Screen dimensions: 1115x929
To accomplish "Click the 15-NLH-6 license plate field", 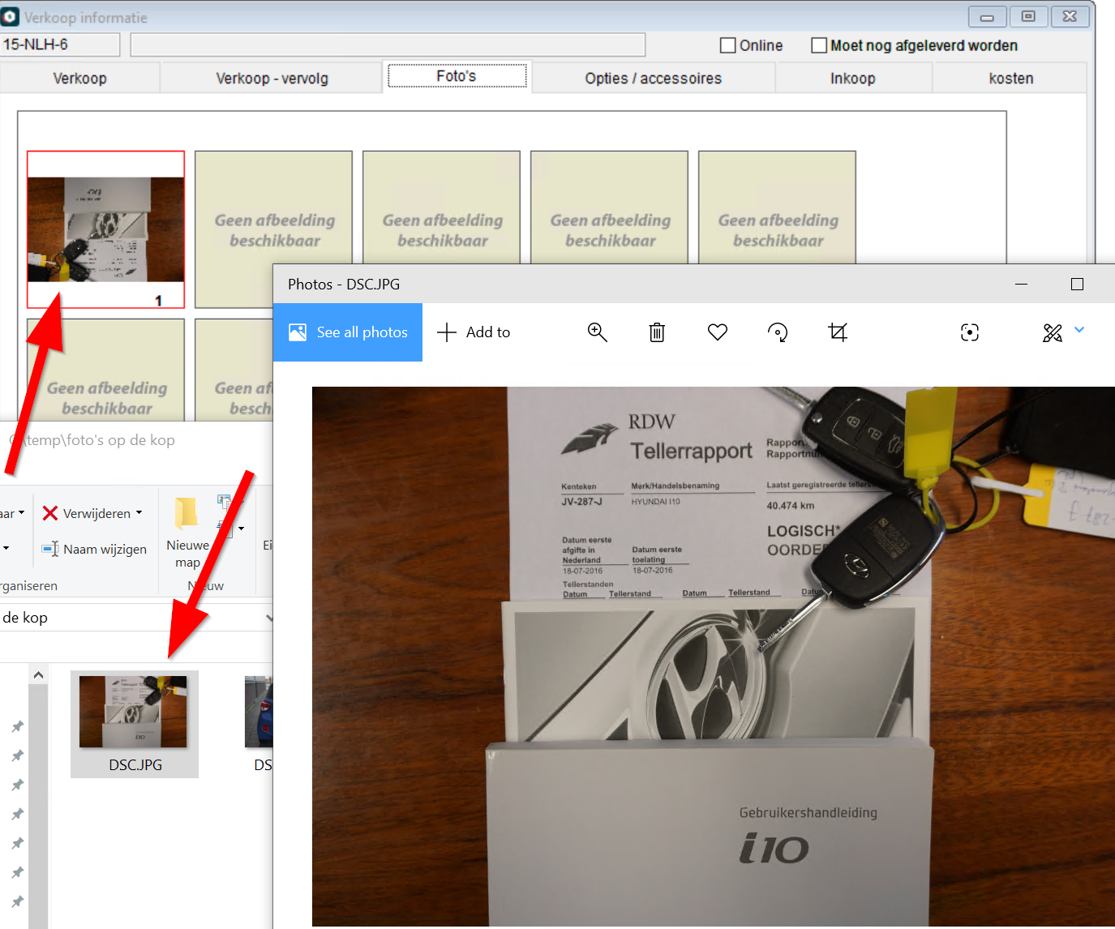I will 60,45.
